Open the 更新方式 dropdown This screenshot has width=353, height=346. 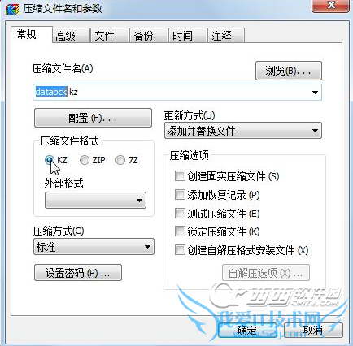coord(243,131)
